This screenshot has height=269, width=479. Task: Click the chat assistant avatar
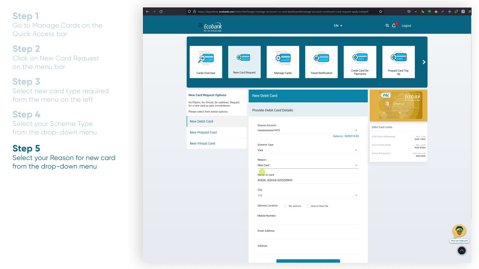coord(459,231)
